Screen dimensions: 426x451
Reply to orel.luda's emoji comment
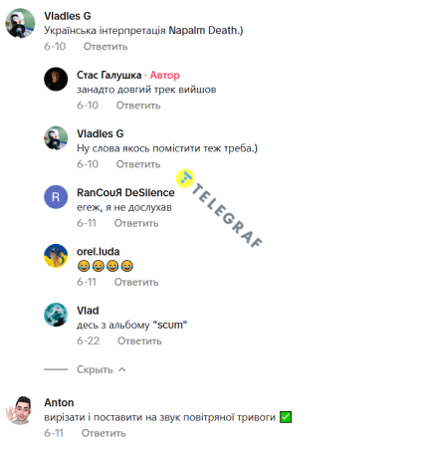pyautogui.click(x=136, y=282)
